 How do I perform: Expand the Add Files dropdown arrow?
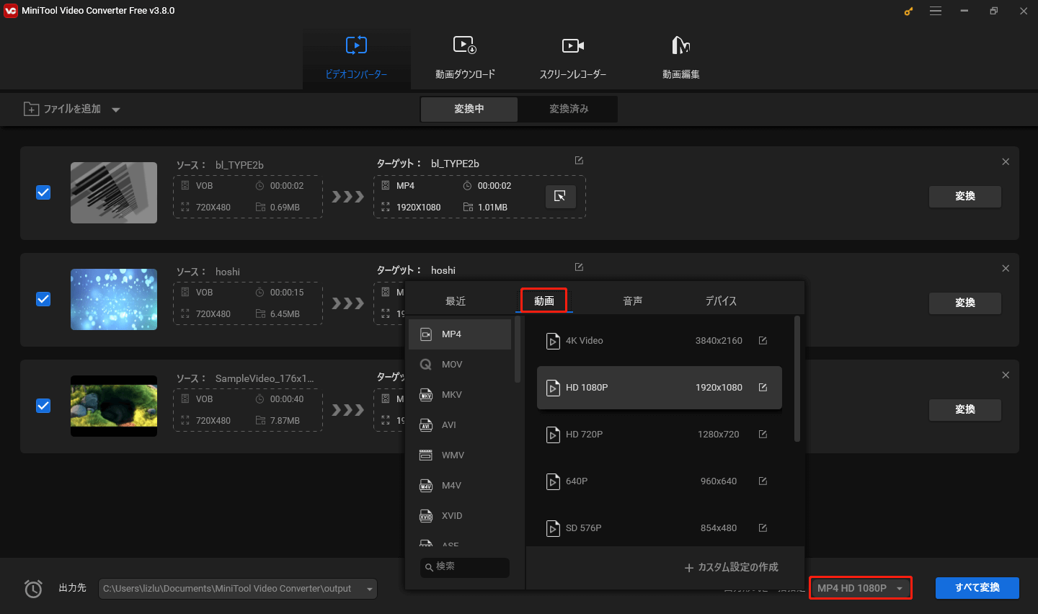pyautogui.click(x=116, y=110)
